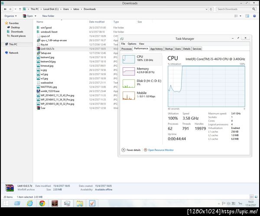Click Users in address breadcrumb

click(66, 9)
